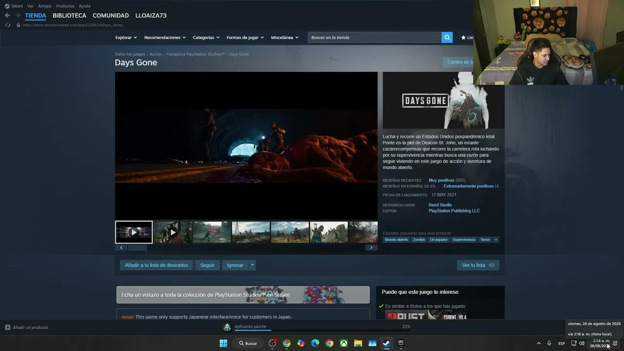
Task: Open the PlayStation Studios collection banner
Action: pyautogui.click(x=243, y=294)
